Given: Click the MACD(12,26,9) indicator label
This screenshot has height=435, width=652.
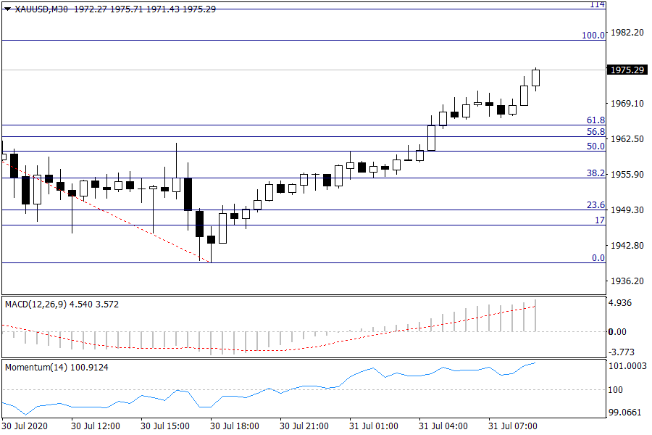Looking at the screenshot, I should [x=35, y=304].
